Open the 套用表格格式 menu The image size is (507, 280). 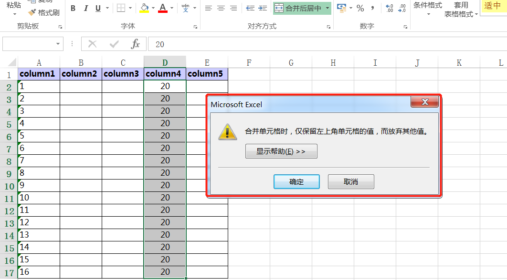(460, 10)
